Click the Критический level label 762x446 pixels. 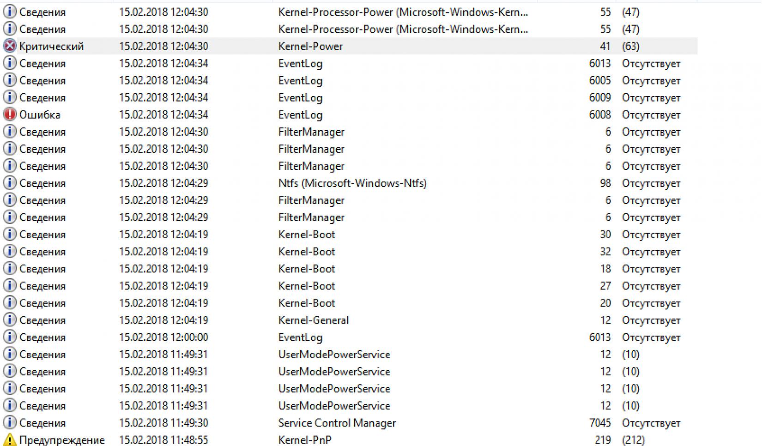[51, 46]
